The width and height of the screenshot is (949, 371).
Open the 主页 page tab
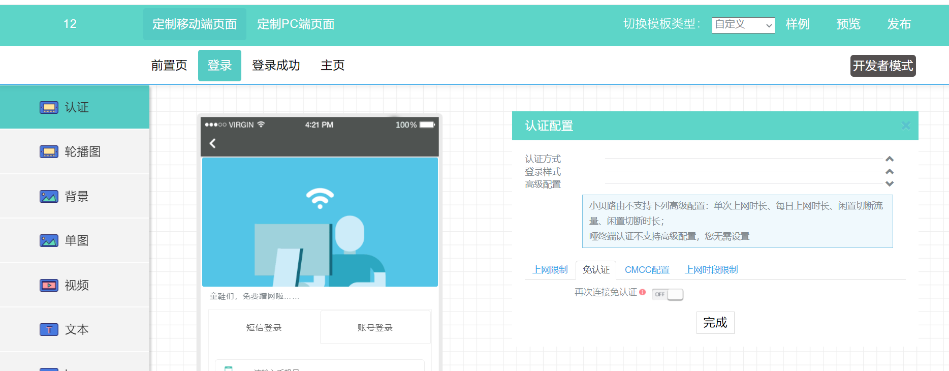[x=333, y=66]
